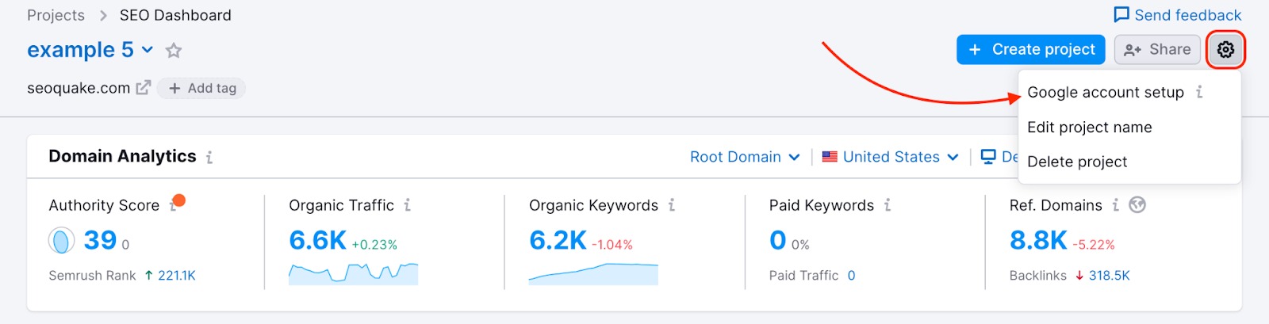The width and height of the screenshot is (1269, 324).
Task: Select Google account setup
Action: (1106, 92)
